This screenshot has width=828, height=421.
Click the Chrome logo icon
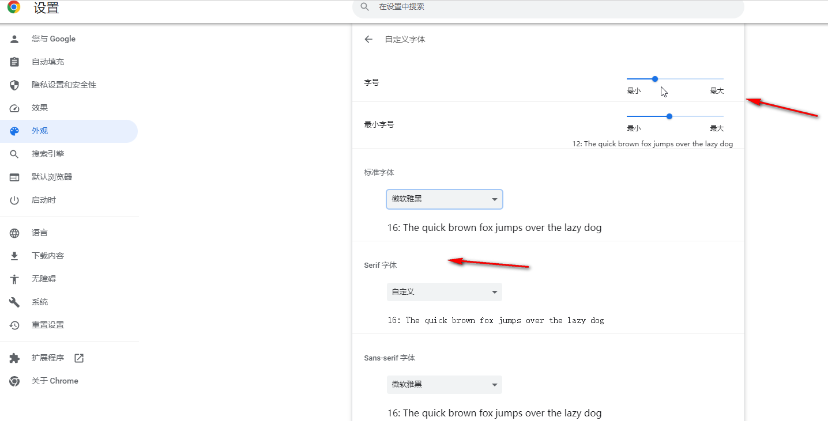click(x=14, y=7)
